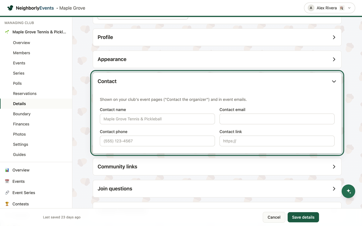
Task: Click the Maple Grove Tennis & Pickl... club name
Action: coord(39,32)
